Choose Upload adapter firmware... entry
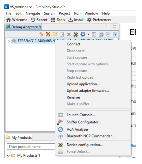This screenshot has height=164, width=142. (88, 91)
